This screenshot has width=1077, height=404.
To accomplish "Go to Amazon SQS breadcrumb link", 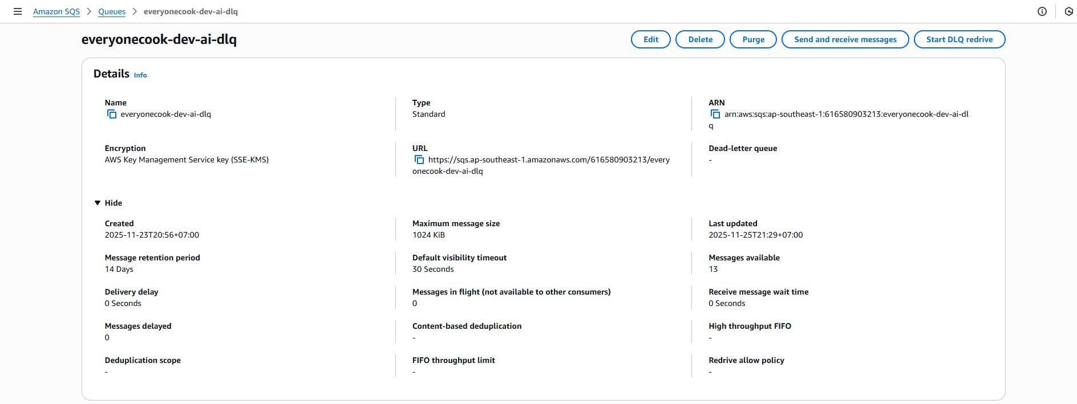I will tap(56, 11).
